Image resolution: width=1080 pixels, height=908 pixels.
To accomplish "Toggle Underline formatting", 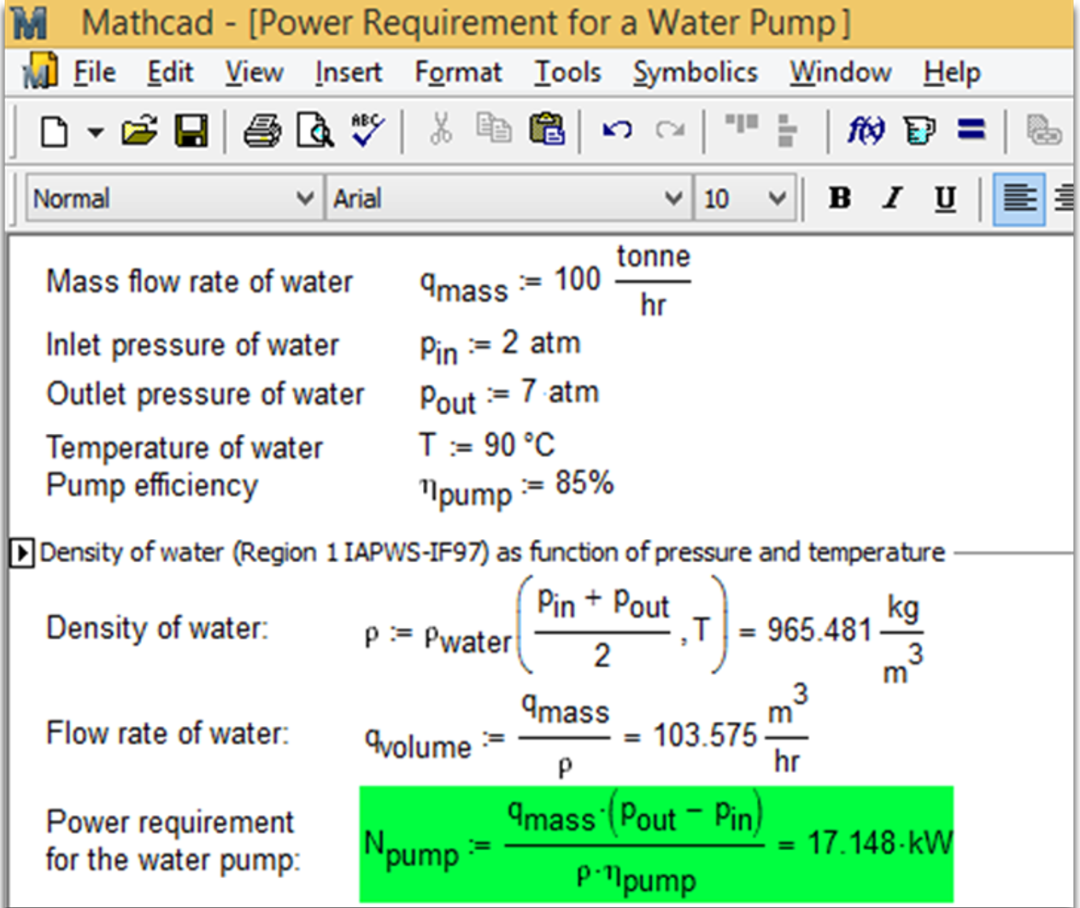I will [945, 198].
